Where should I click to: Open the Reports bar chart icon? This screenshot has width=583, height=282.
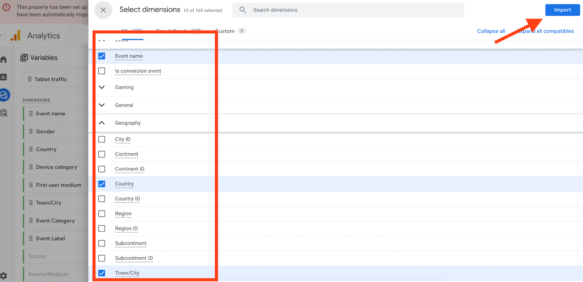4,77
